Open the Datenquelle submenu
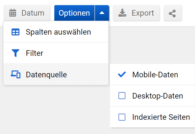 [46, 75]
